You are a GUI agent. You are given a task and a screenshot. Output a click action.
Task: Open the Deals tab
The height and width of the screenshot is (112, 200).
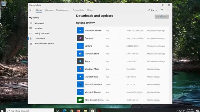pyautogui.click(x=90, y=10)
